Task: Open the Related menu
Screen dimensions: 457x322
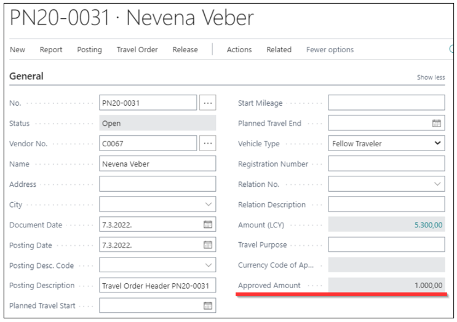Action: [279, 50]
